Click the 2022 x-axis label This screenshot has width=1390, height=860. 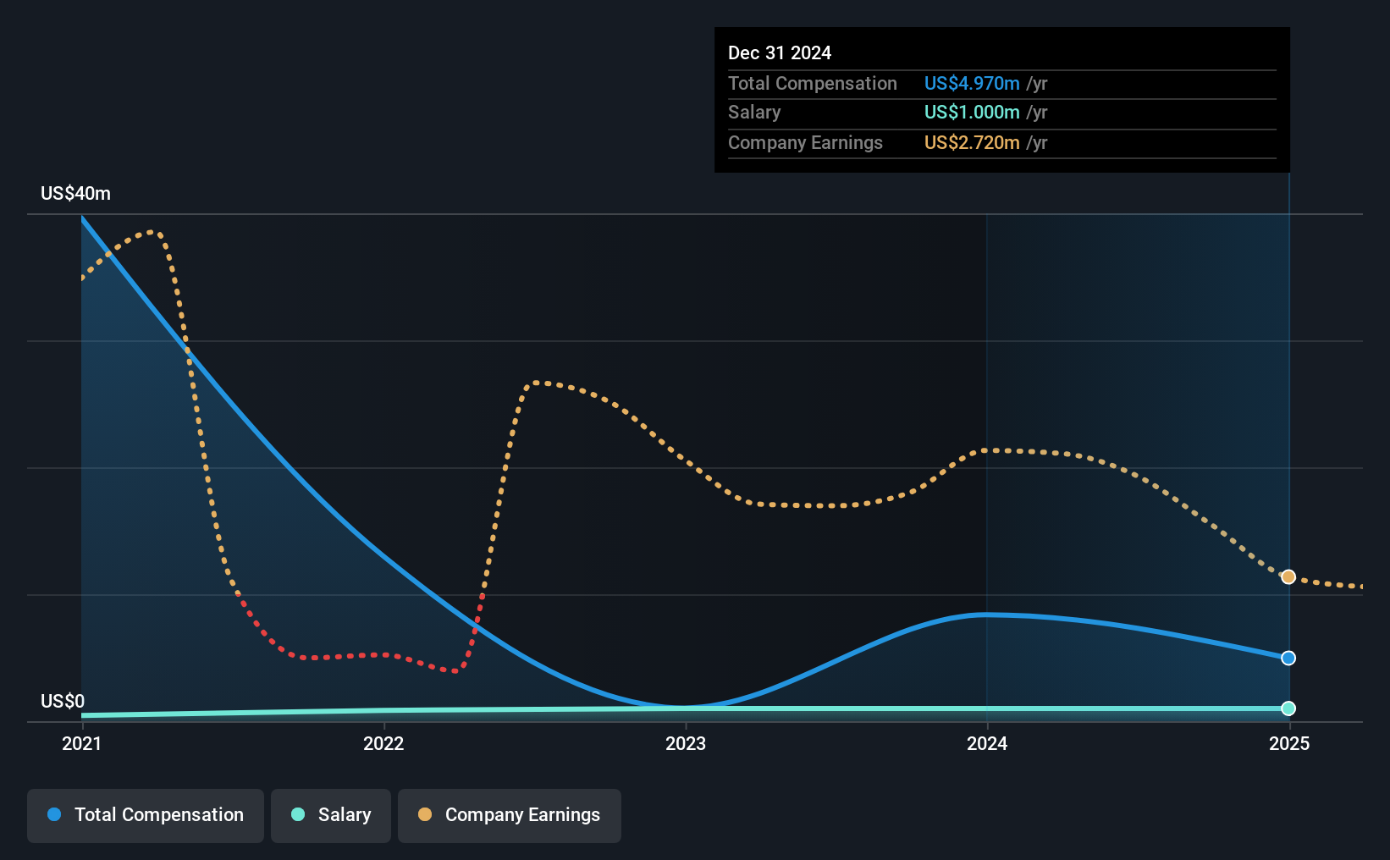383,743
